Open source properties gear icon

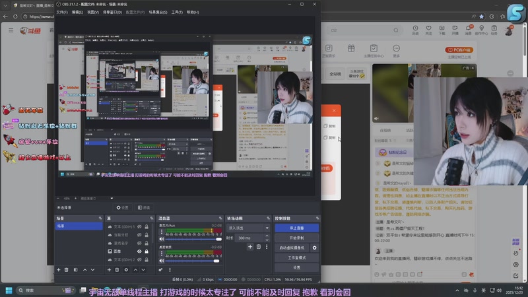[x=126, y=270]
